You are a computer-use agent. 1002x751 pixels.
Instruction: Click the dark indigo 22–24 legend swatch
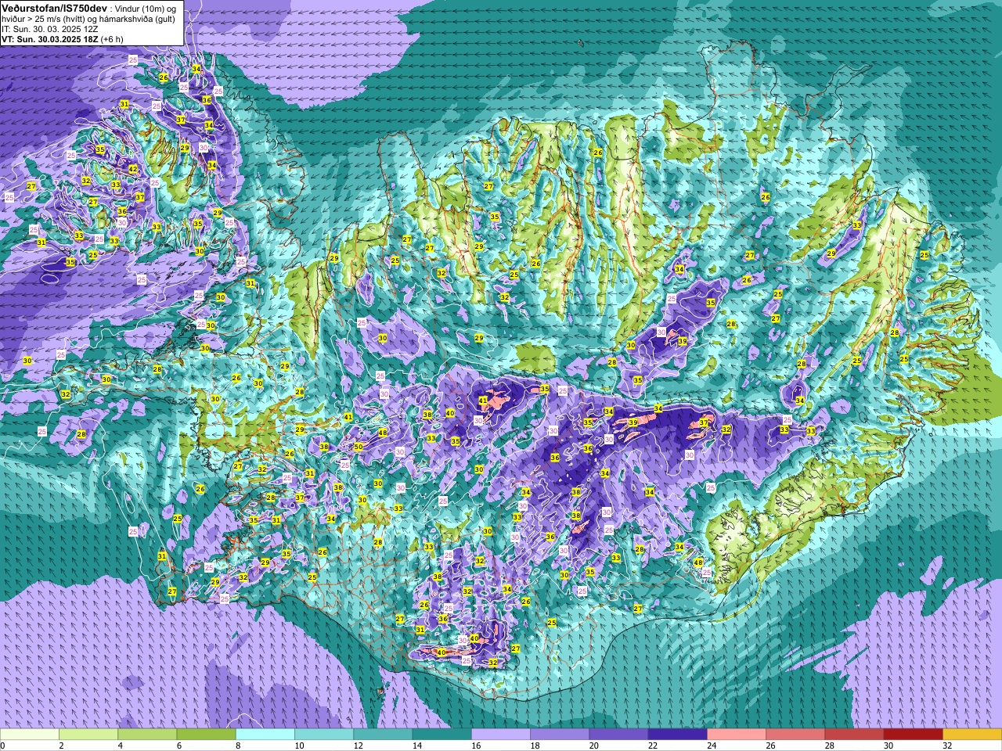click(677, 735)
